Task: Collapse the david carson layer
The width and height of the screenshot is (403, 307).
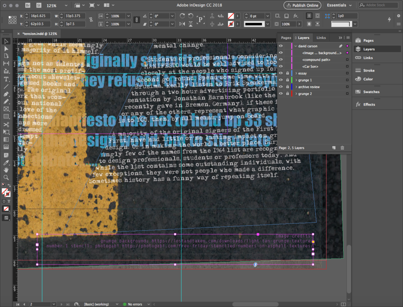Action: coord(296,46)
